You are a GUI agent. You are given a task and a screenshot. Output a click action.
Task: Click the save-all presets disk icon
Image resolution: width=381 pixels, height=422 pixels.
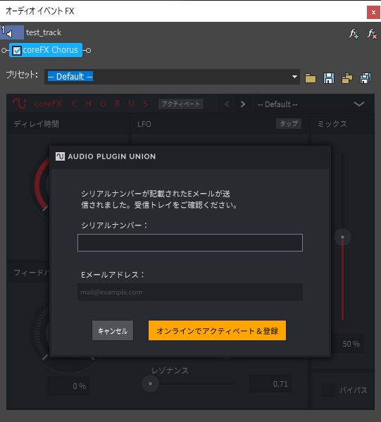point(366,78)
